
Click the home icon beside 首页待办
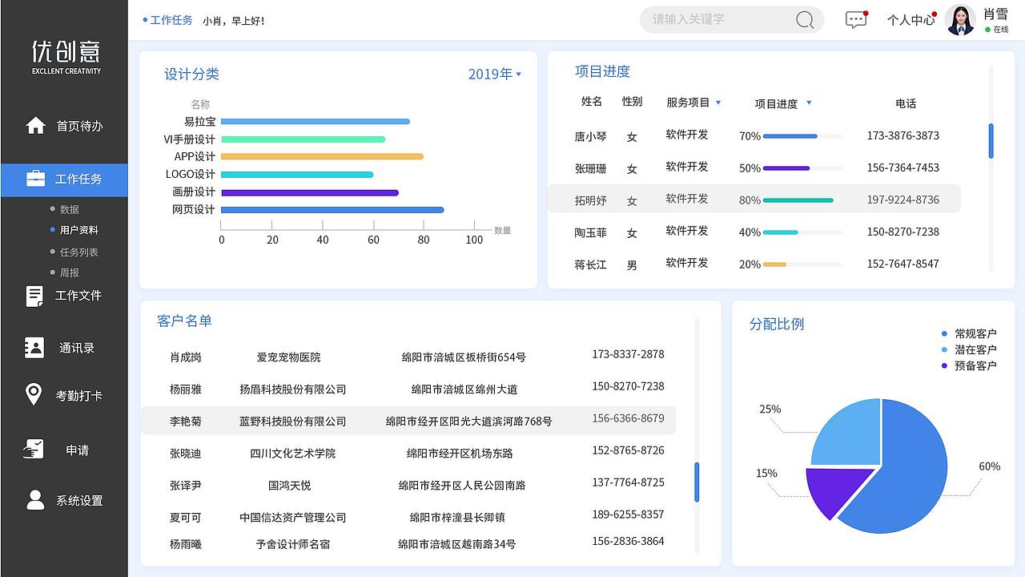pyautogui.click(x=36, y=126)
